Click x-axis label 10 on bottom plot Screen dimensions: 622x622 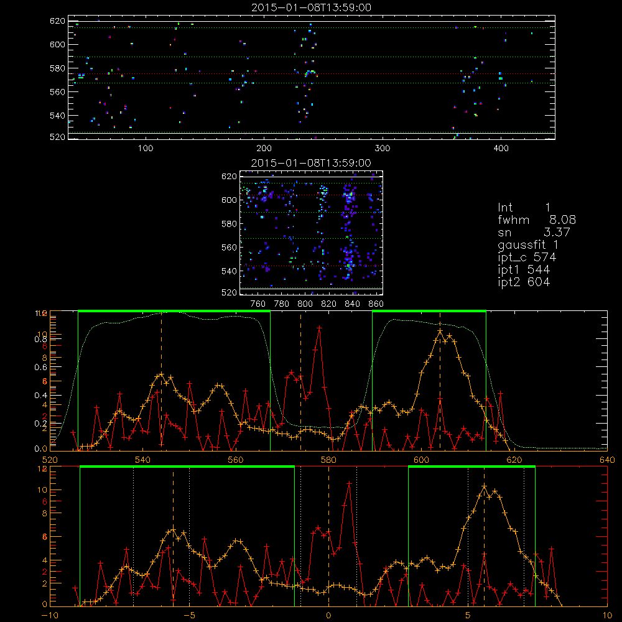click(x=607, y=616)
